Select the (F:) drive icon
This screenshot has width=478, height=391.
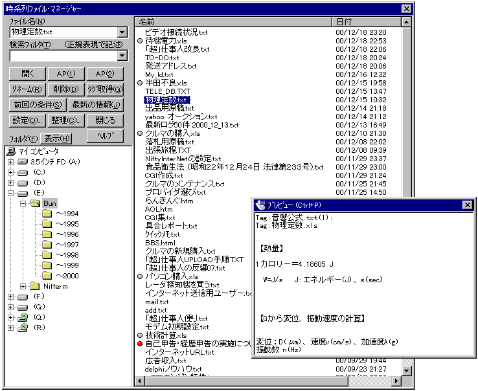pos(23,297)
